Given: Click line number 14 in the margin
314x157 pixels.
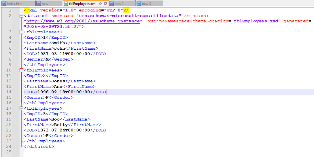Looking at the screenshot, I should pyautogui.click(x=9, y=92).
